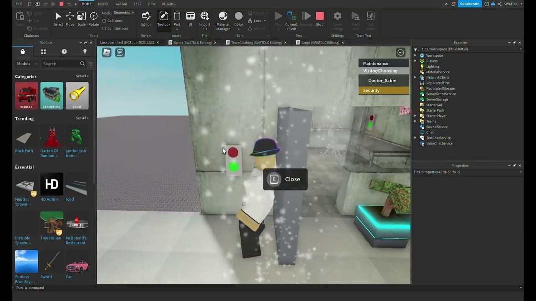Activate the Move tool

click(70, 19)
